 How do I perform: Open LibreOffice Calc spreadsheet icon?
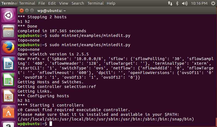[8, 80]
